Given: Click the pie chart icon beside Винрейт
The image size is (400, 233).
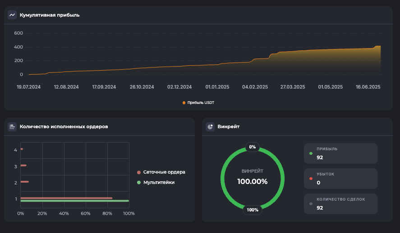Looking at the screenshot, I should pos(210,127).
